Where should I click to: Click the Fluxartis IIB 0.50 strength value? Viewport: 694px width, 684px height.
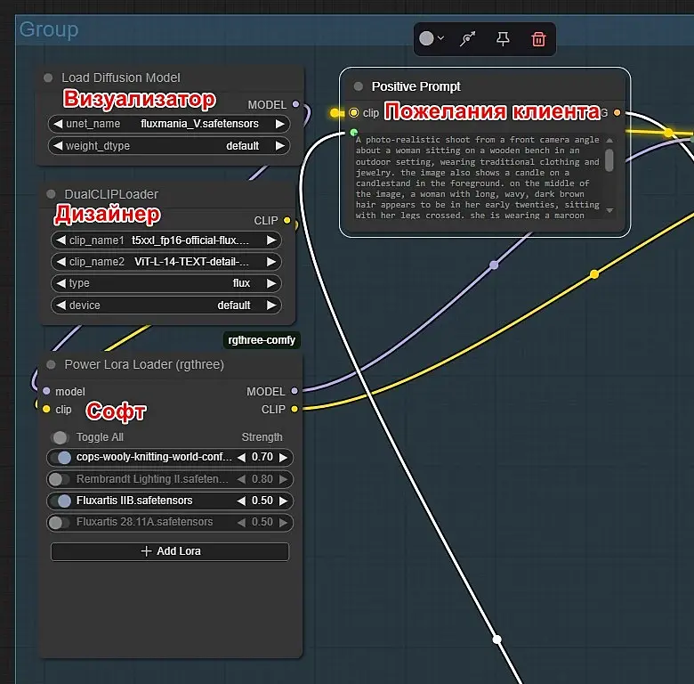[262, 501]
